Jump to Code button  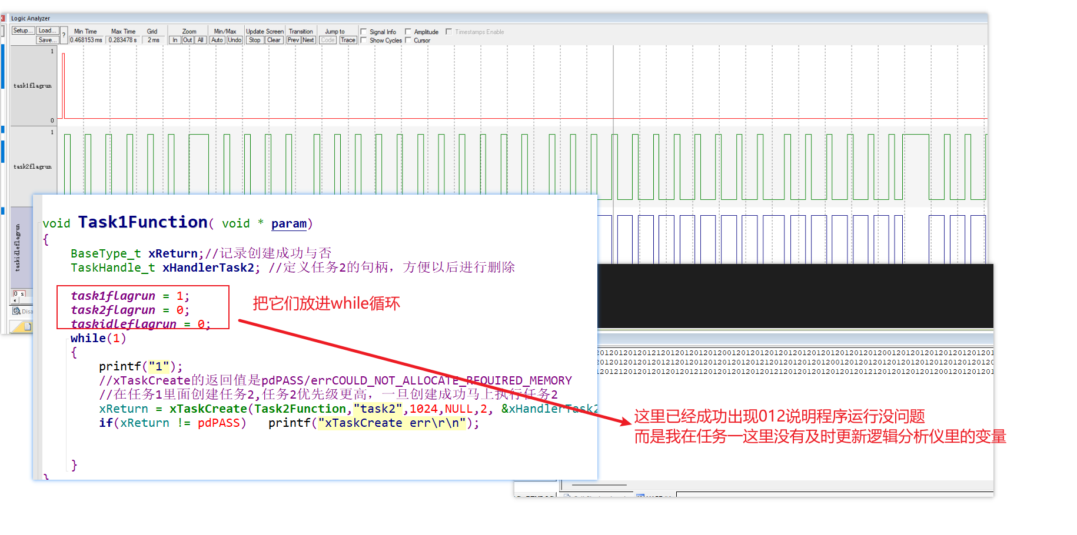pos(328,40)
